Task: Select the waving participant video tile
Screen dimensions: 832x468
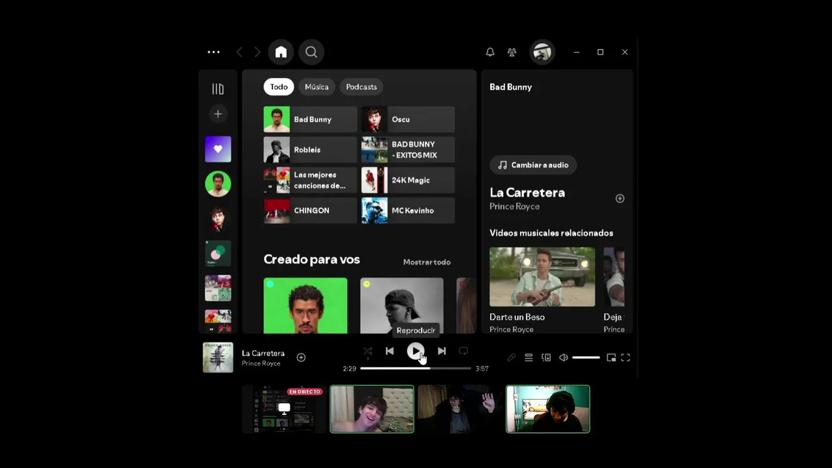Action: pos(460,409)
